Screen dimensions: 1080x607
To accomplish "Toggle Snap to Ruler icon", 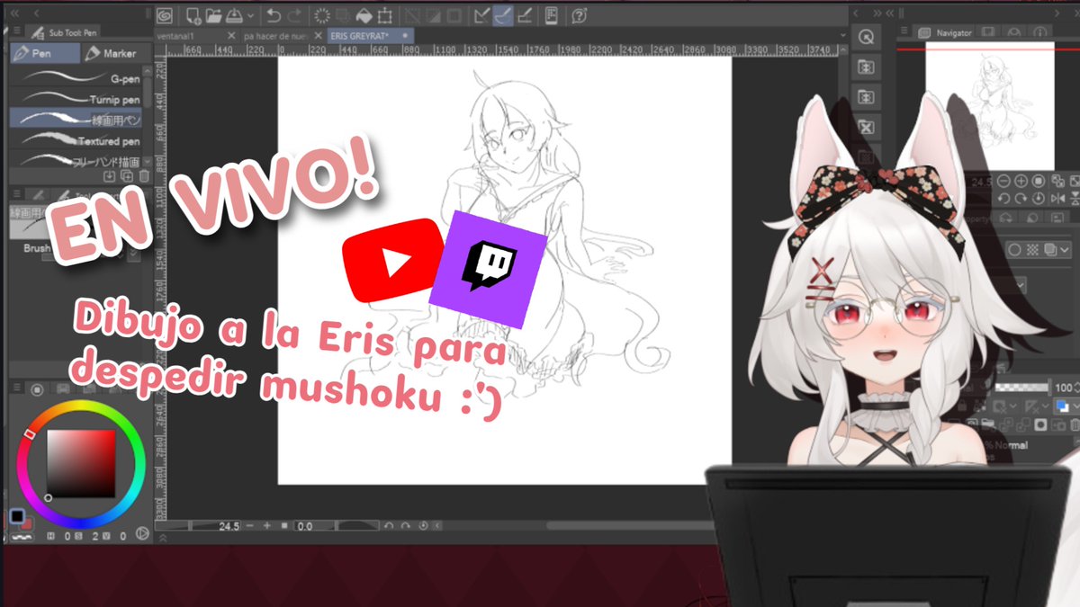I will (x=481, y=15).
